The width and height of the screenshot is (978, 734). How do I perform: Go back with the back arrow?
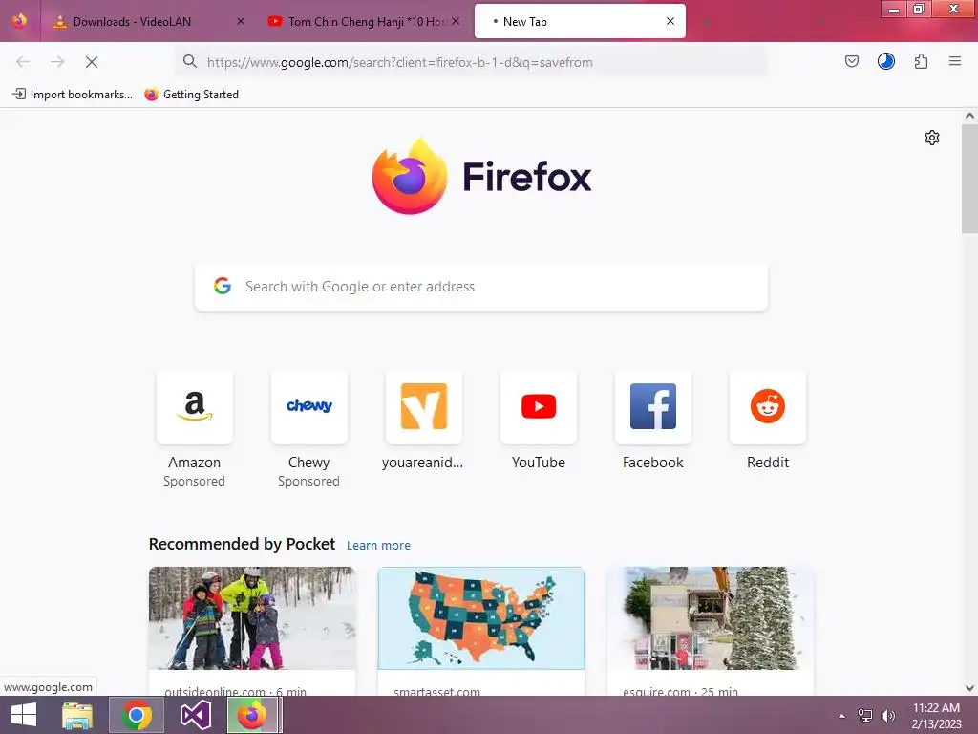tap(23, 62)
